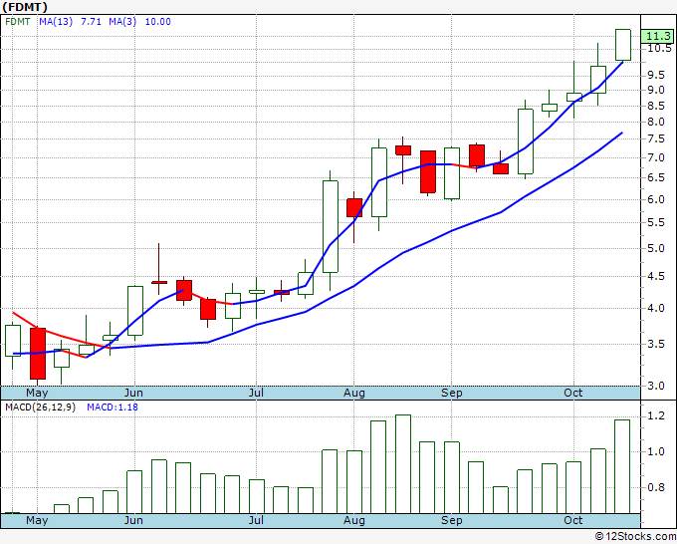Click the 5.0 price axis label
The height and width of the screenshot is (544, 677).
pos(656,248)
